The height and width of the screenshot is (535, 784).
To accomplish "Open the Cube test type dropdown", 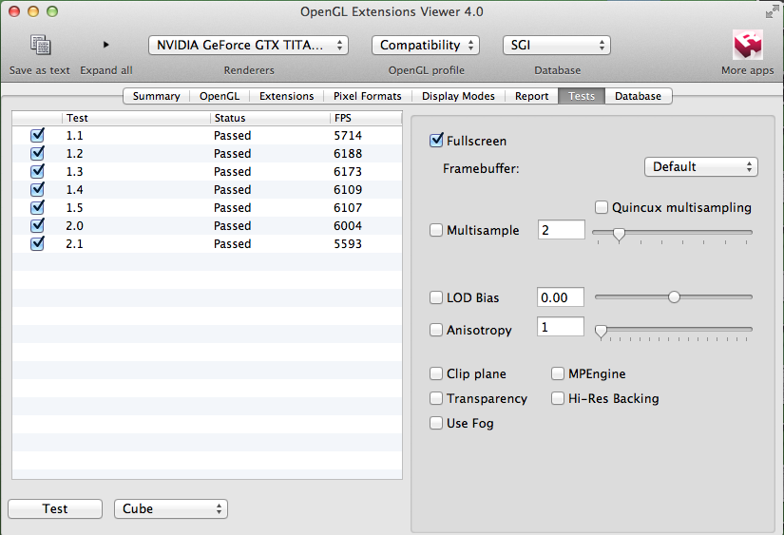I will 171,509.
